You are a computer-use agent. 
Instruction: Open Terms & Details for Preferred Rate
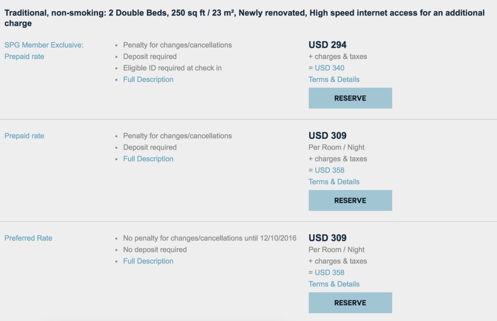click(334, 284)
